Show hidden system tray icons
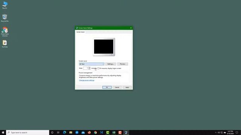The height and width of the screenshot is (135, 241). [216, 132]
